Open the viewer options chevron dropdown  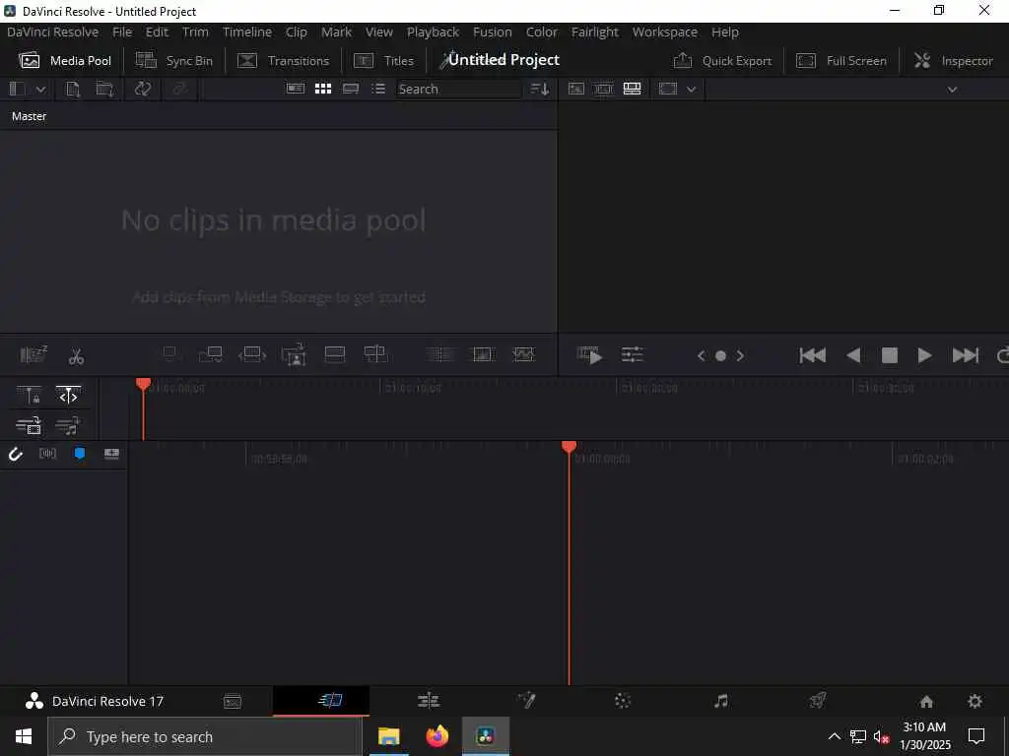(x=953, y=90)
